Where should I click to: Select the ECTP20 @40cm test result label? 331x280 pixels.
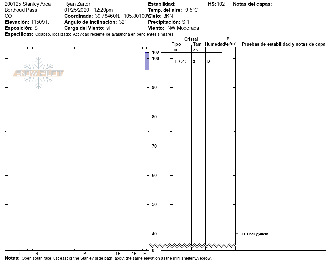(x=255, y=234)
